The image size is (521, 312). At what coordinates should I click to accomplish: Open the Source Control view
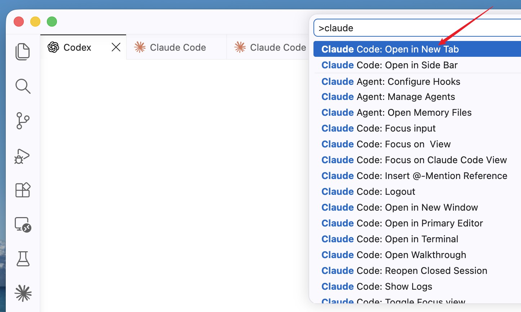(23, 121)
